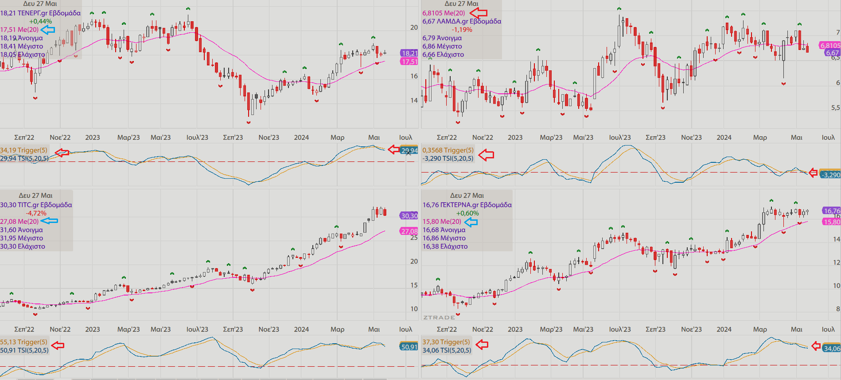Image resolution: width=841 pixels, height=380 pixels.
Task: Click the magenta 6,8105 axis tag
Action: (x=830, y=45)
